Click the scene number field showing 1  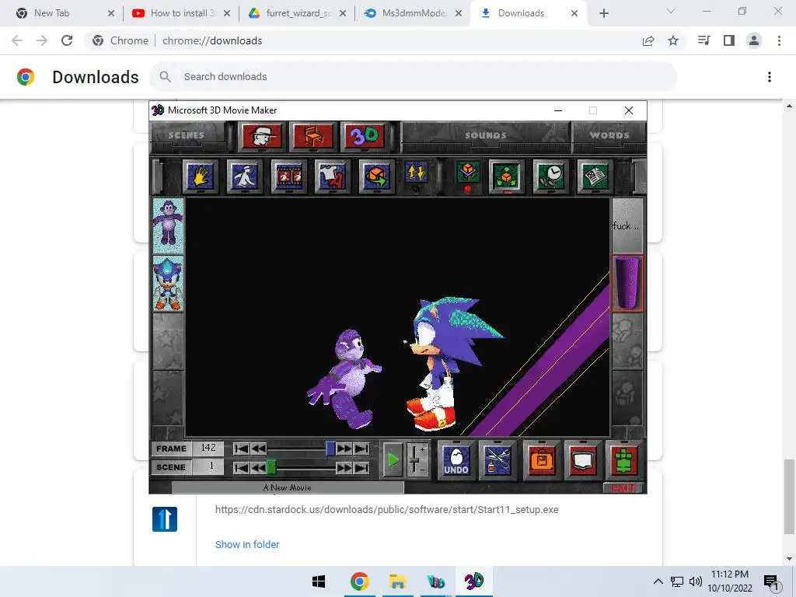pos(208,466)
